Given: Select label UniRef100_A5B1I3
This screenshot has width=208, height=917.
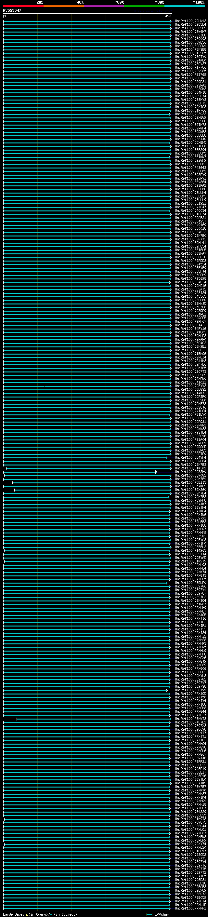Looking at the screenshot, I should click(190, 483).
